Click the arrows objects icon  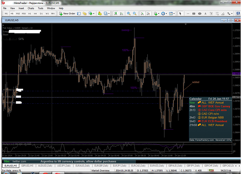click(x=229, y=14)
